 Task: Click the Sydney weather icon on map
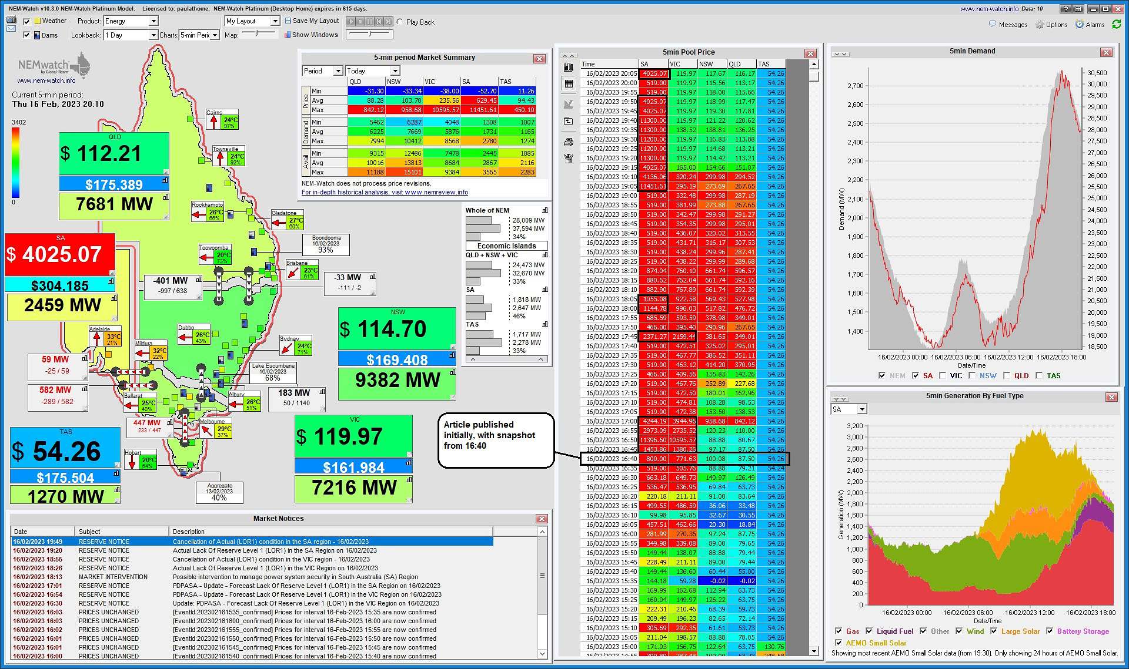(287, 348)
